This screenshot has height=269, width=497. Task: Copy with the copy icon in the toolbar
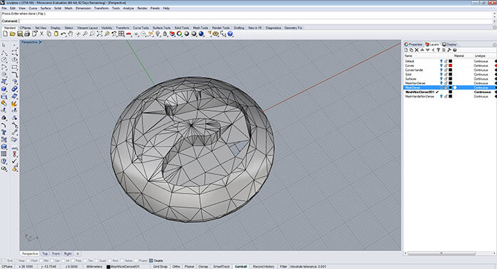[49, 34]
